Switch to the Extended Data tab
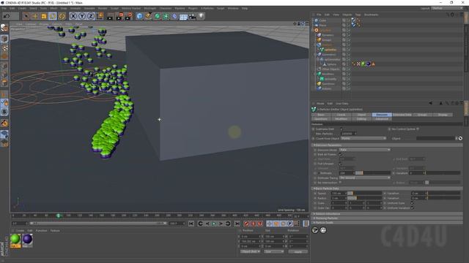This screenshot has width=469, height=263. pos(402,115)
